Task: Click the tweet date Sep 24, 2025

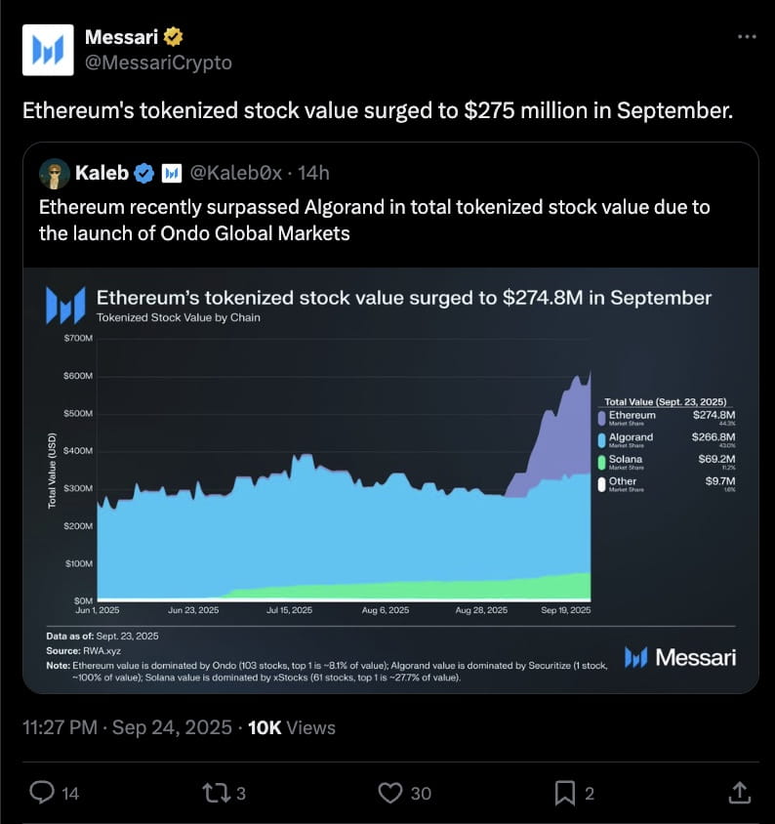Action: coord(172,727)
